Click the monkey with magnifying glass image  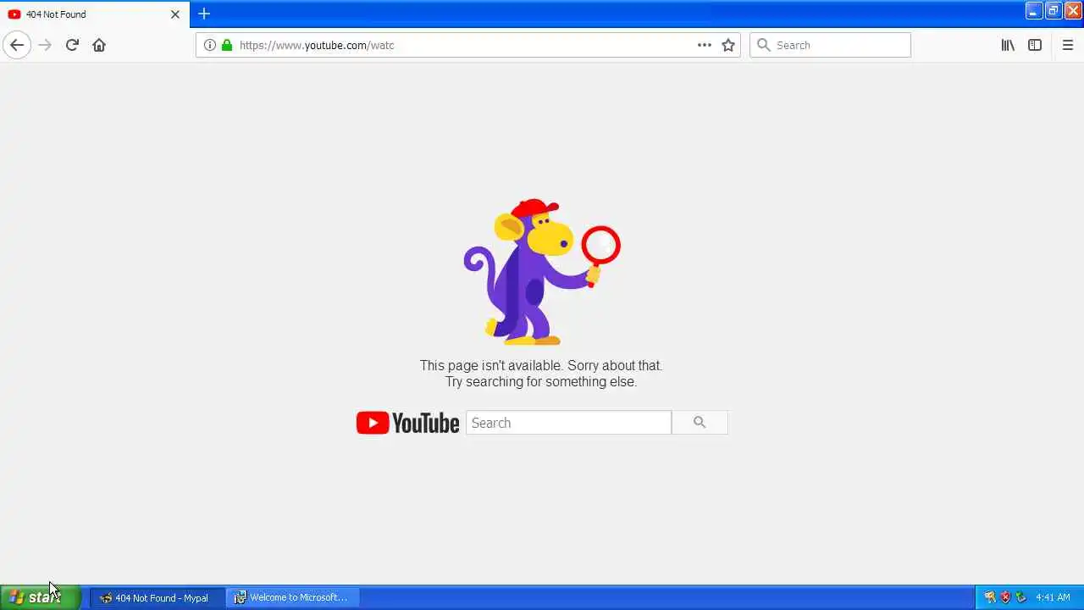coord(542,271)
